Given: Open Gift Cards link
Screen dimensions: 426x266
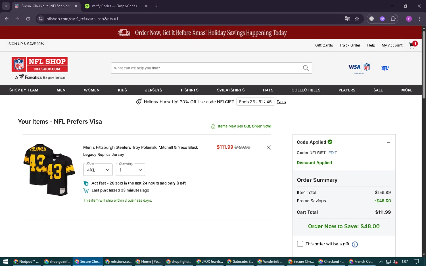Looking at the screenshot, I should pos(324,45).
